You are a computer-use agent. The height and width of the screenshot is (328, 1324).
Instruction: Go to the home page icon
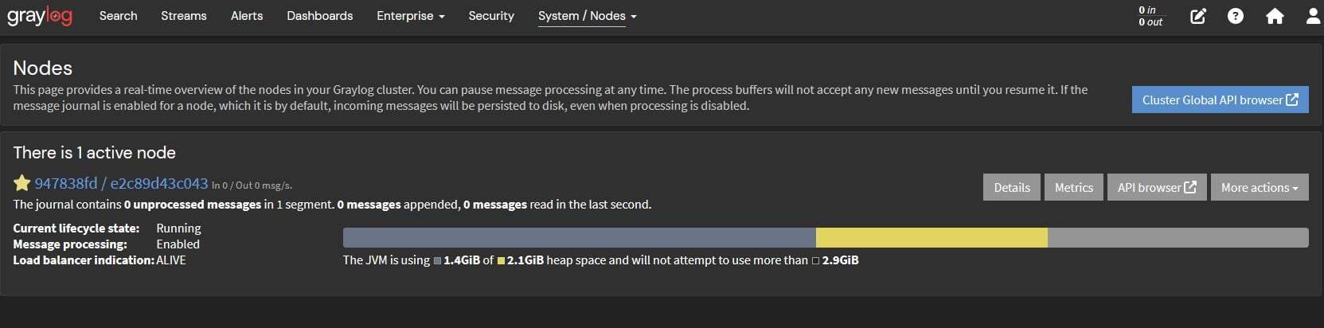tap(1275, 16)
